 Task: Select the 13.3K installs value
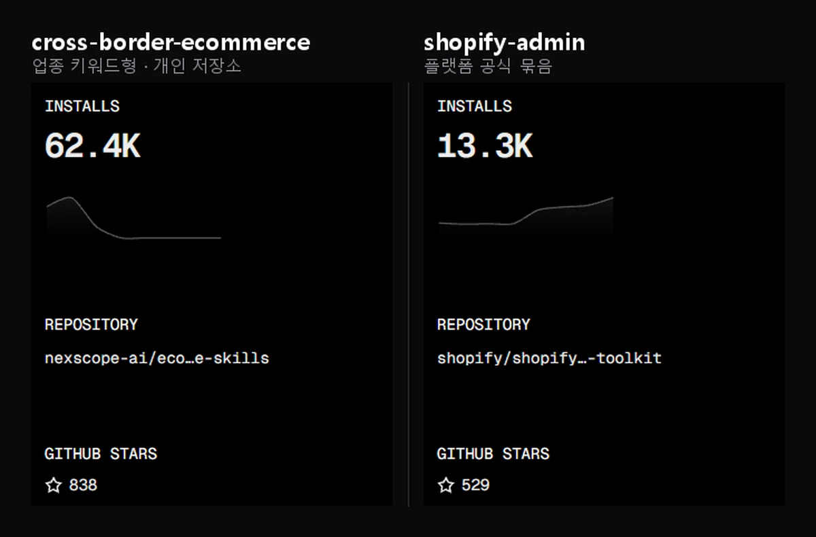click(x=485, y=146)
